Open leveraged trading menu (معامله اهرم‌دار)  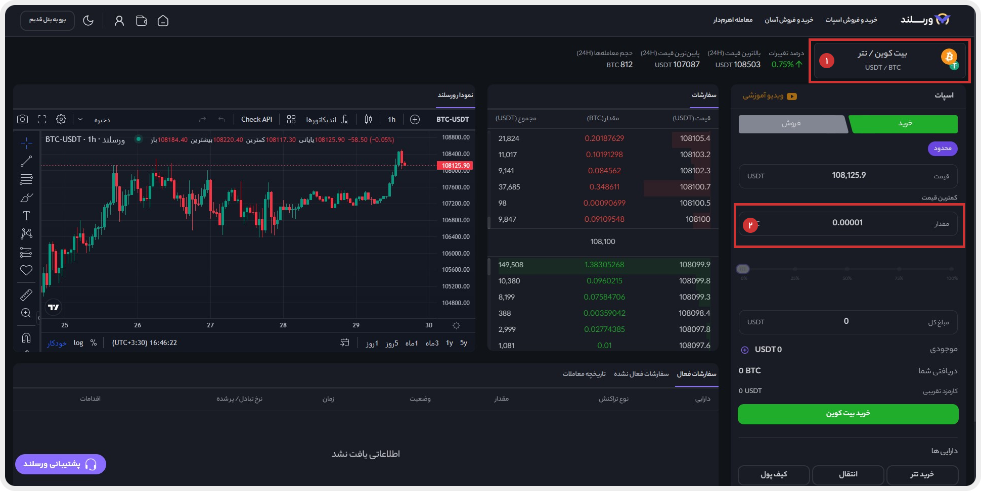pyautogui.click(x=733, y=20)
